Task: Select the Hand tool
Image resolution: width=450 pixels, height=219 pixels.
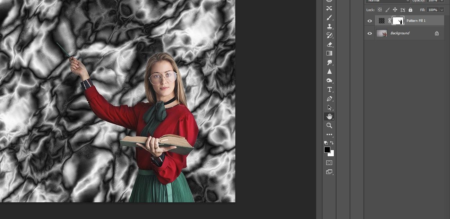Action: pos(329,116)
